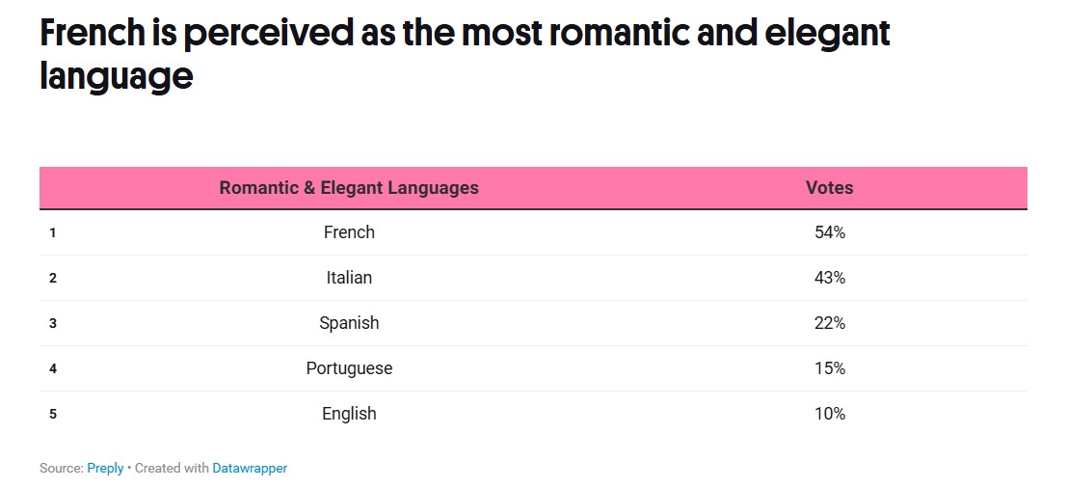Select the Italian language cell

click(x=349, y=278)
